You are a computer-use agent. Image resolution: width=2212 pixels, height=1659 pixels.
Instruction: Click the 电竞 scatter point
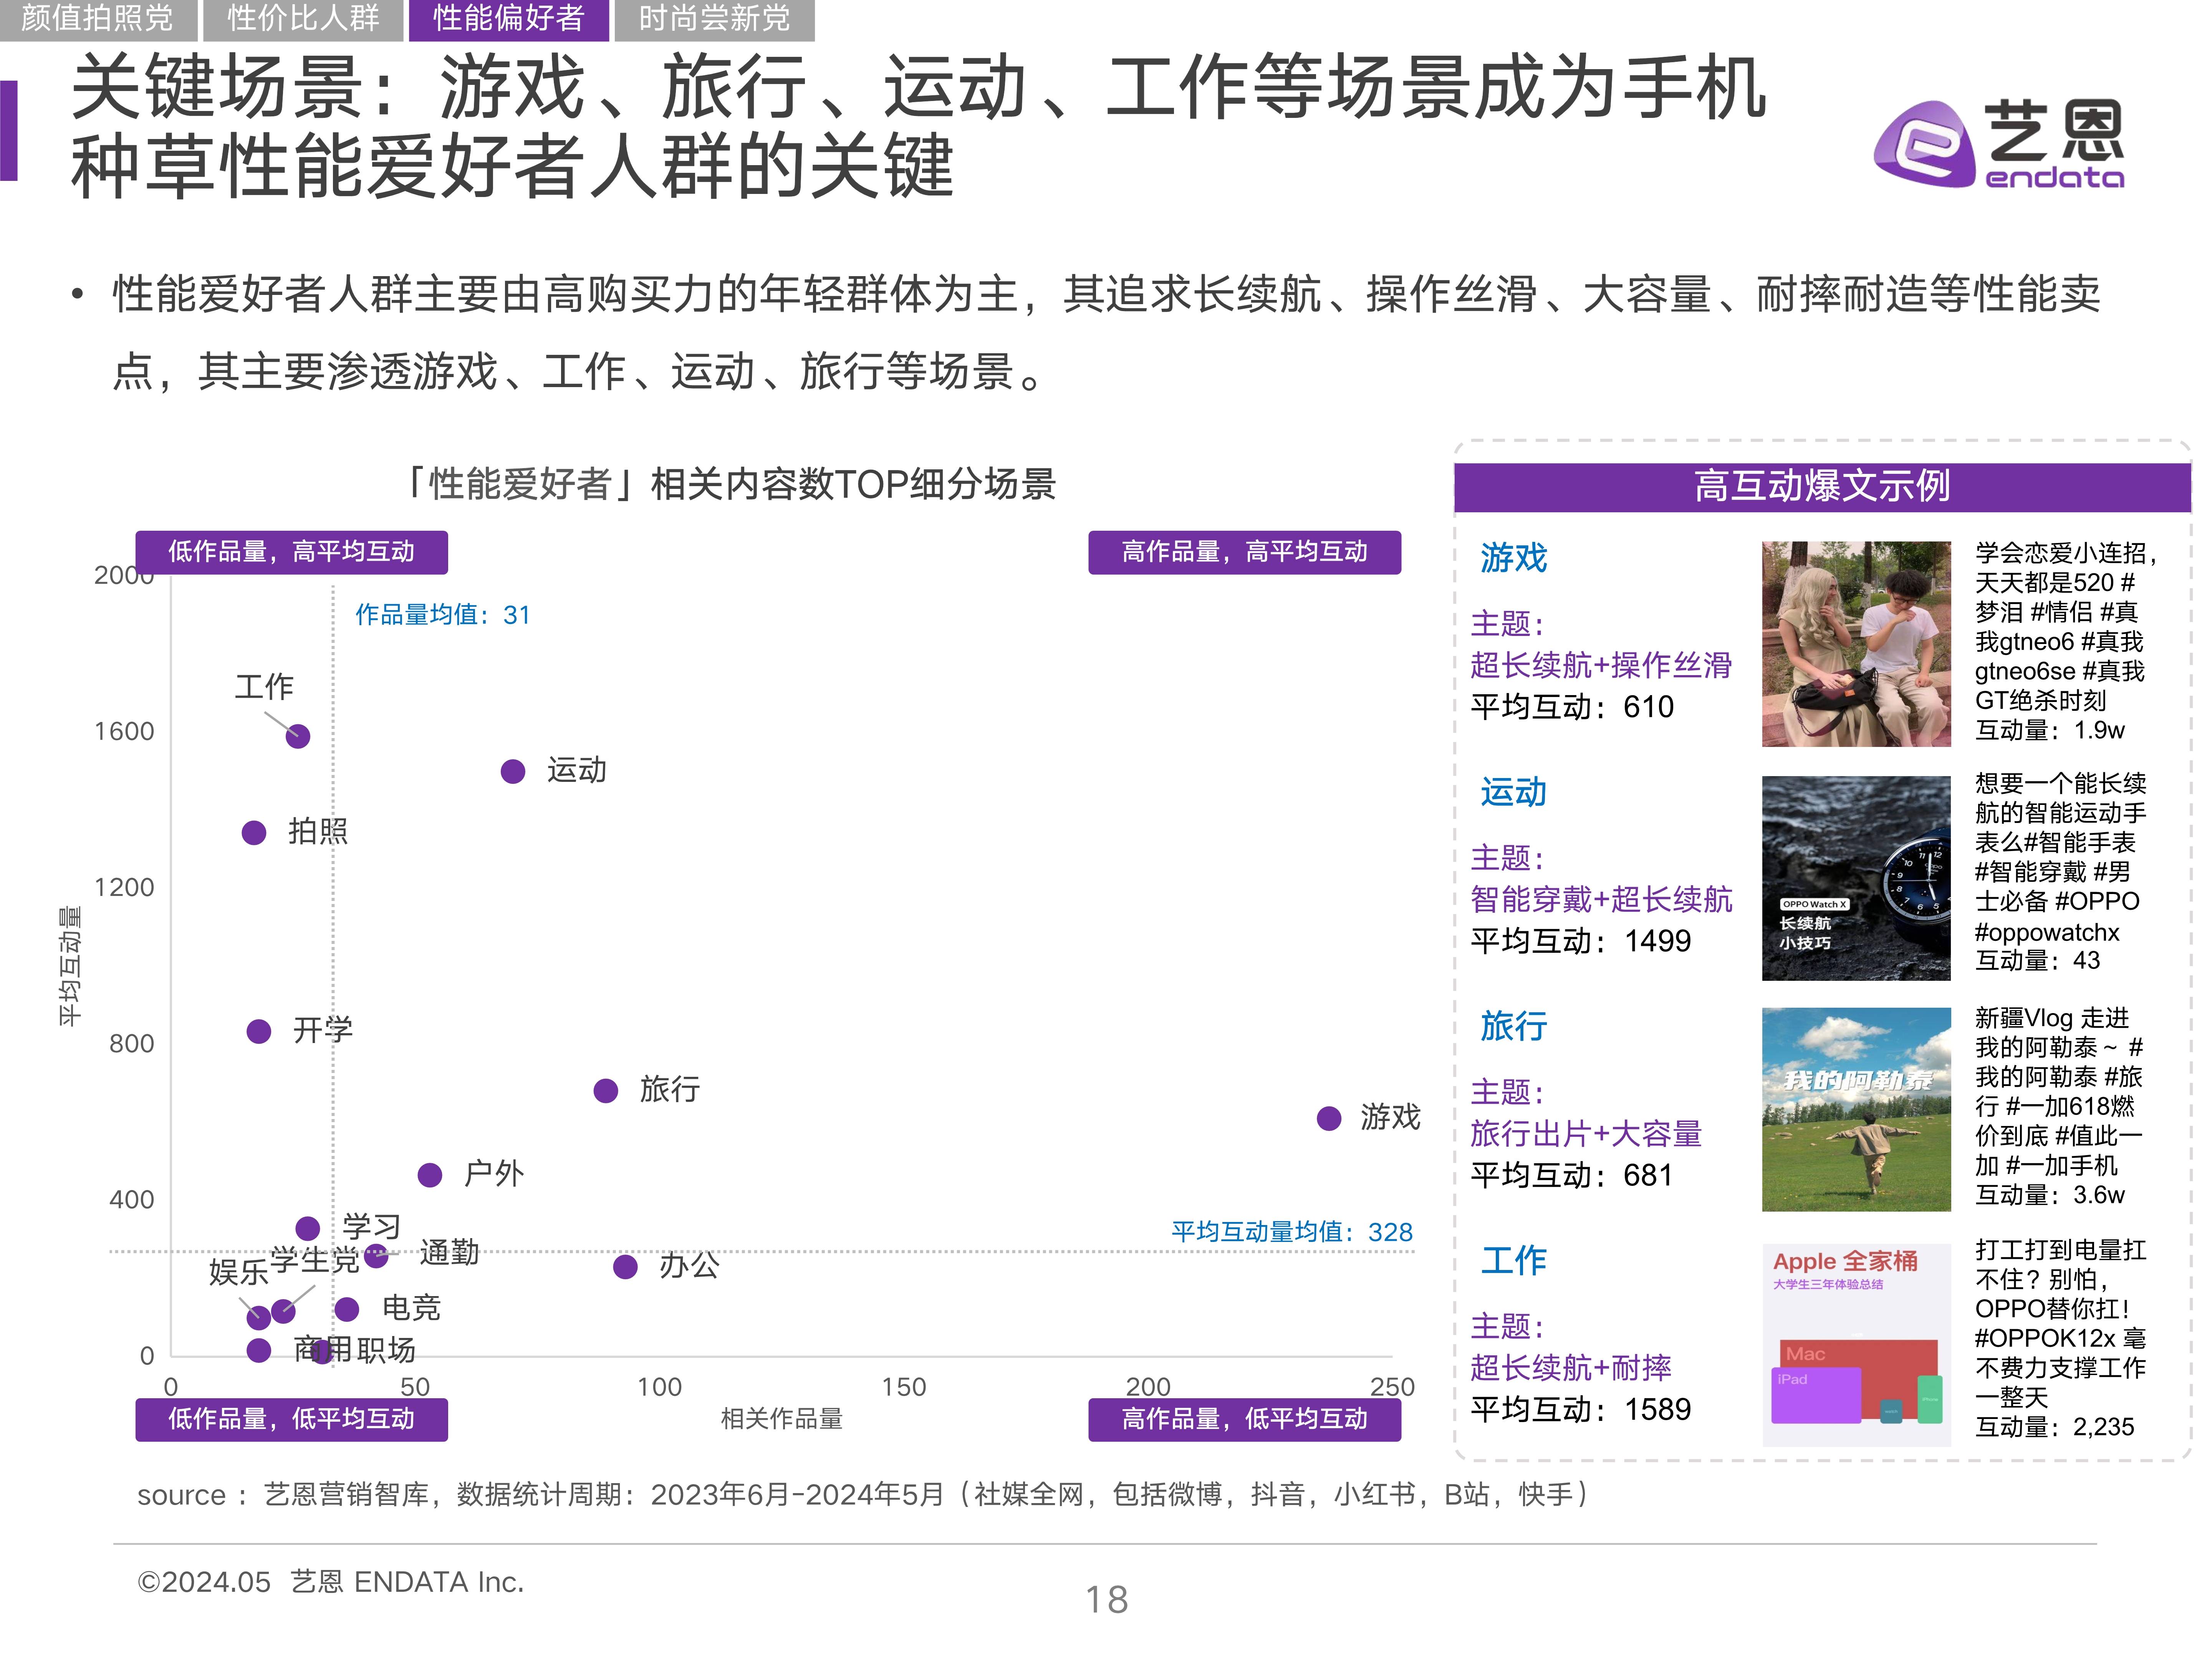(x=347, y=1309)
